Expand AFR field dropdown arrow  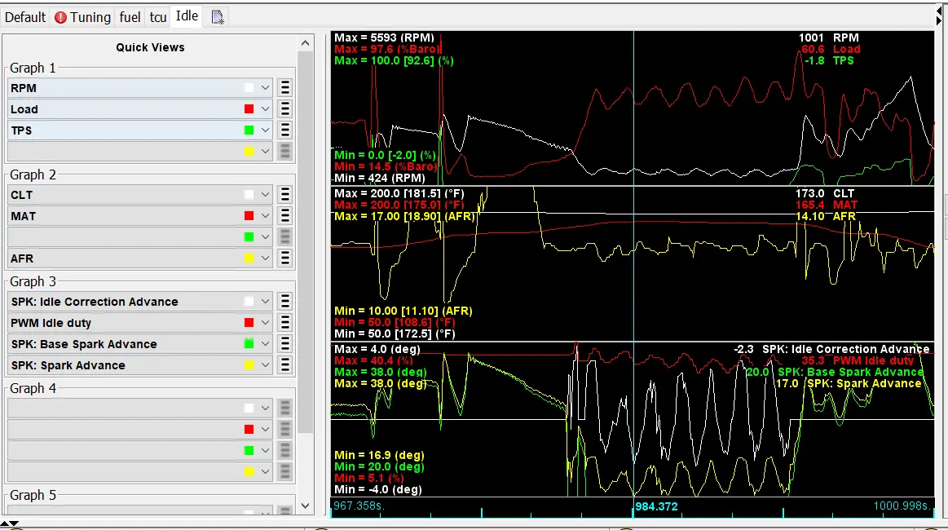coord(265,258)
